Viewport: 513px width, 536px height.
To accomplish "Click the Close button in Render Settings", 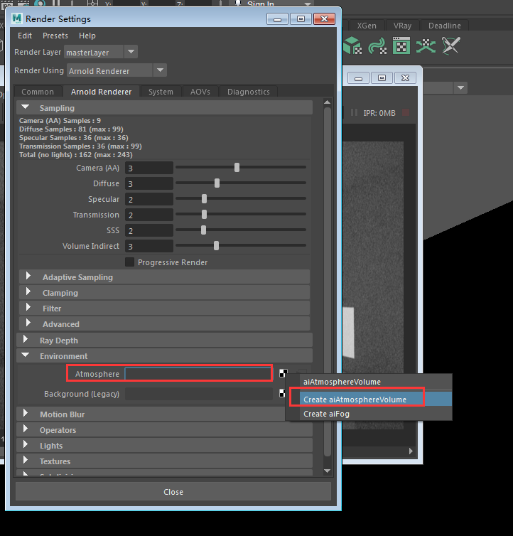I will coord(173,492).
